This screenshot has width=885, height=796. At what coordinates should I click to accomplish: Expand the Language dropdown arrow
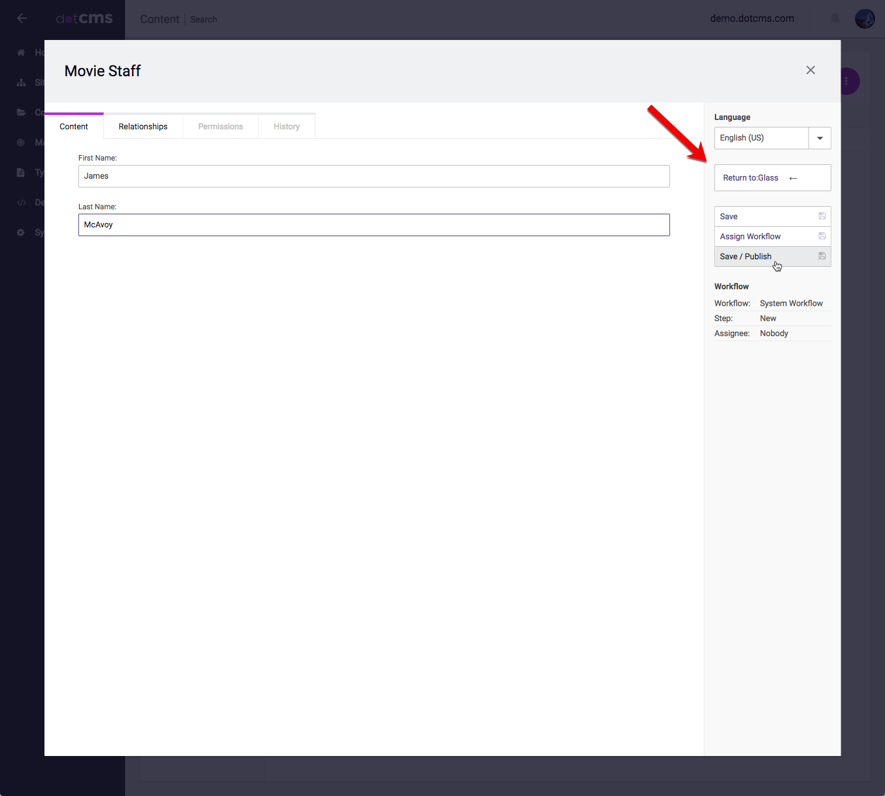tap(819, 138)
